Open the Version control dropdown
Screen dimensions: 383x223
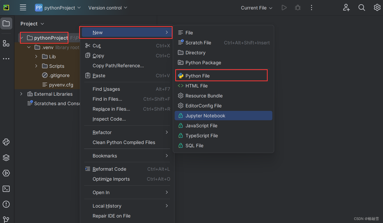108,8
